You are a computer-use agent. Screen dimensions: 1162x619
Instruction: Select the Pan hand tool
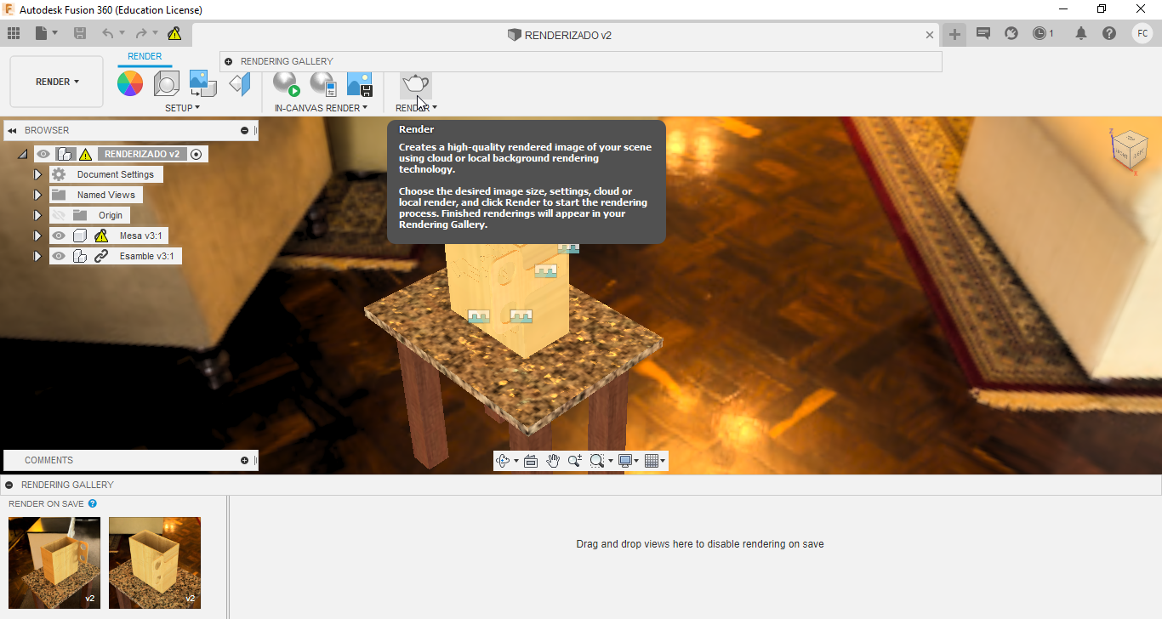tap(553, 461)
